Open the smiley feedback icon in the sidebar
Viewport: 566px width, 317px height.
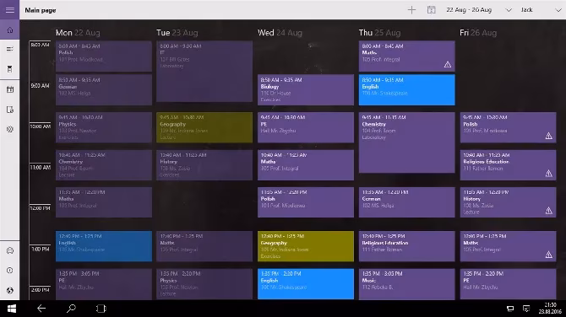click(10, 250)
